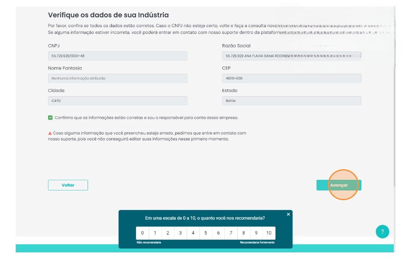Screen dimensions: 415x260
Task: Choose score 5 in the recommendation survey
Action: pyautogui.click(x=206, y=233)
